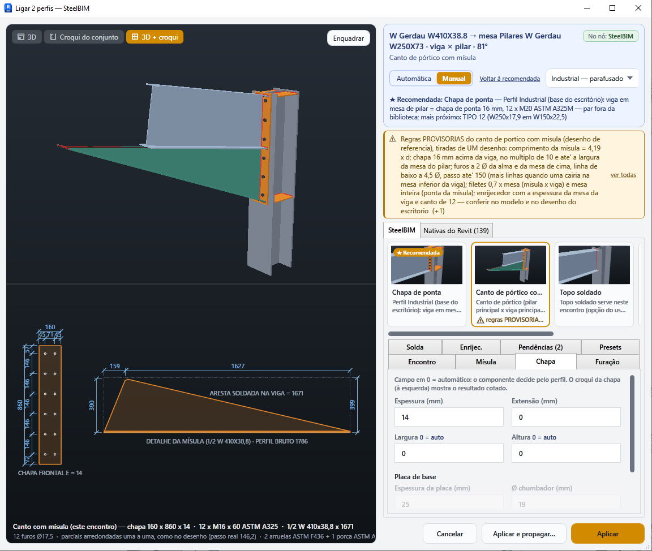
Task: Click the Croqui do conjunto sketch icon
Action: click(x=53, y=37)
